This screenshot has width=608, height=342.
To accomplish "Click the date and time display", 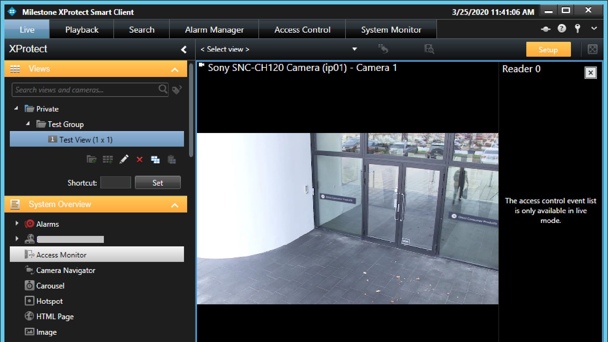I will click(493, 12).
